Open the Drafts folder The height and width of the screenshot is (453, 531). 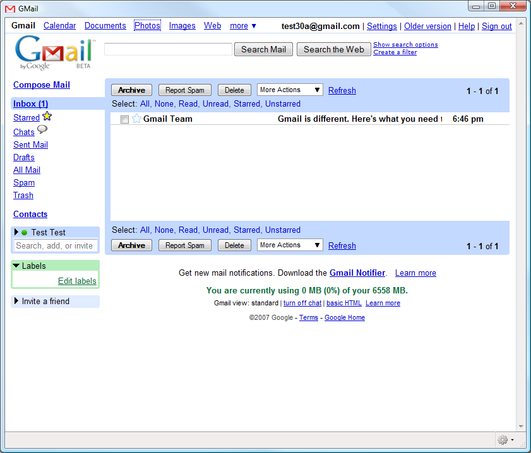24,157
